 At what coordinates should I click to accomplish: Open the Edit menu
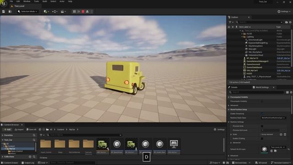point(18,1)
